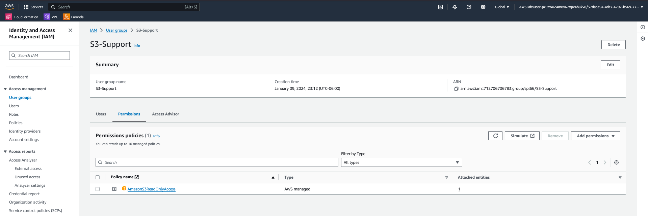Open Roles in sidebar

pyautogui.click(x=14, y=114)
